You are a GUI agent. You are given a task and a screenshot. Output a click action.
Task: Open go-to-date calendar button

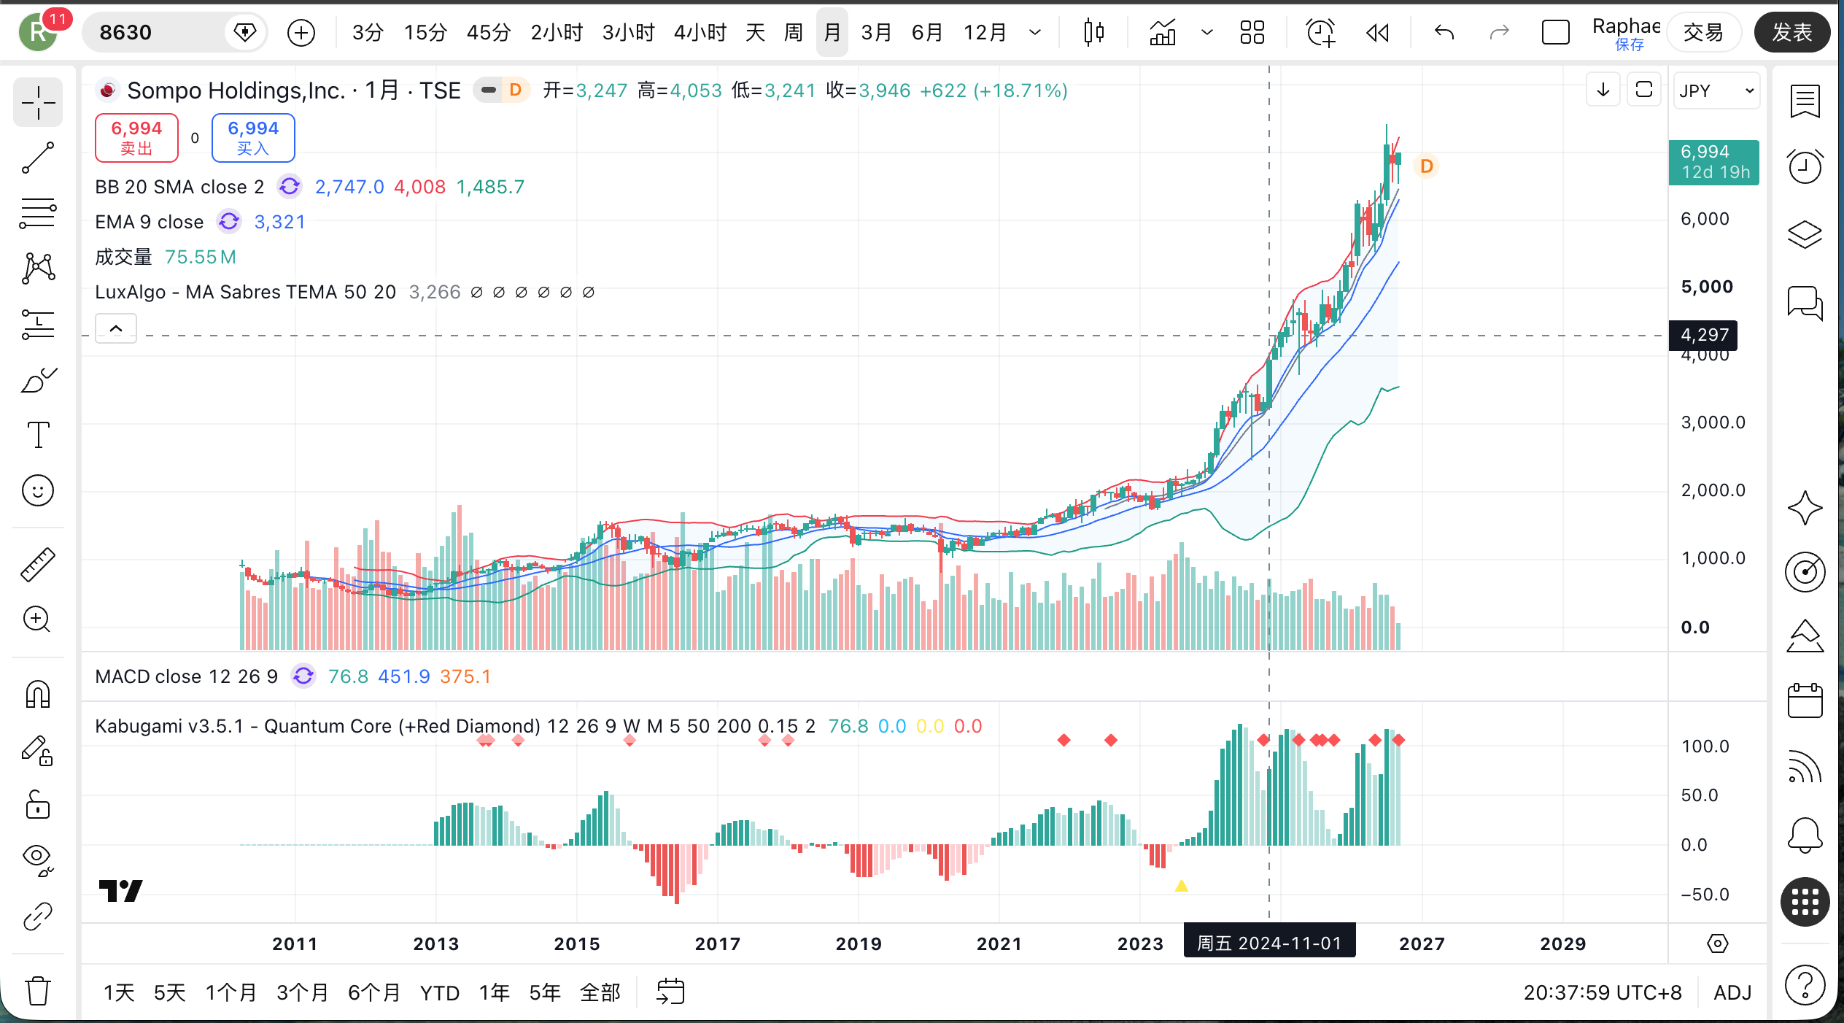pos(670,992)
